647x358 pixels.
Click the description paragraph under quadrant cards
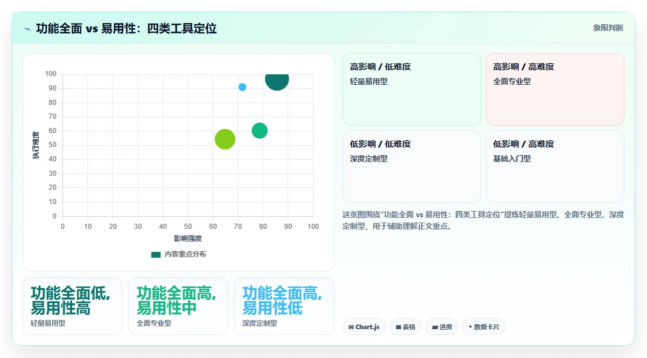point(483,220)
